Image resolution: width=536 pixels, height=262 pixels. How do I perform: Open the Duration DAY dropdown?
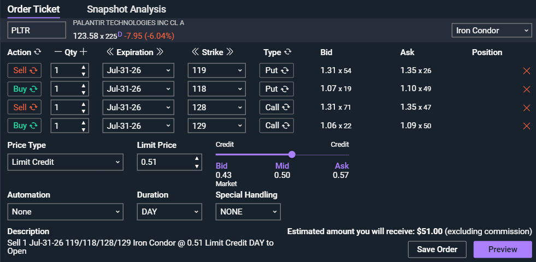click(x=169, y=212)
